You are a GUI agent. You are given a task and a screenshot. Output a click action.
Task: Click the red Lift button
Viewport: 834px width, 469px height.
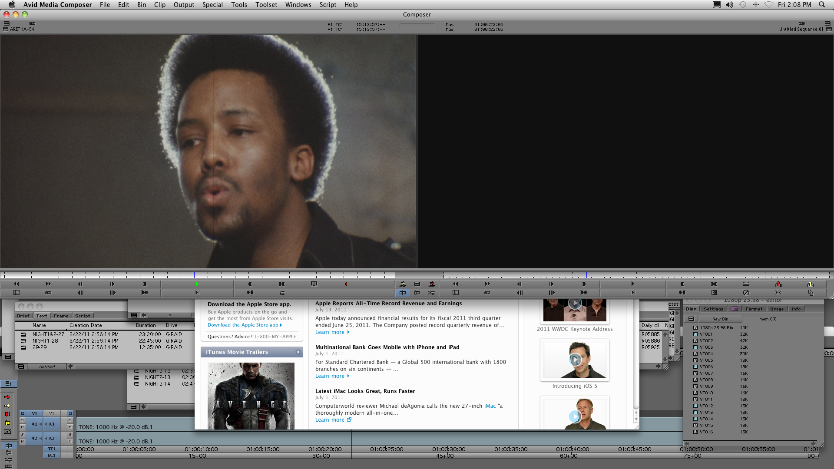778,284
